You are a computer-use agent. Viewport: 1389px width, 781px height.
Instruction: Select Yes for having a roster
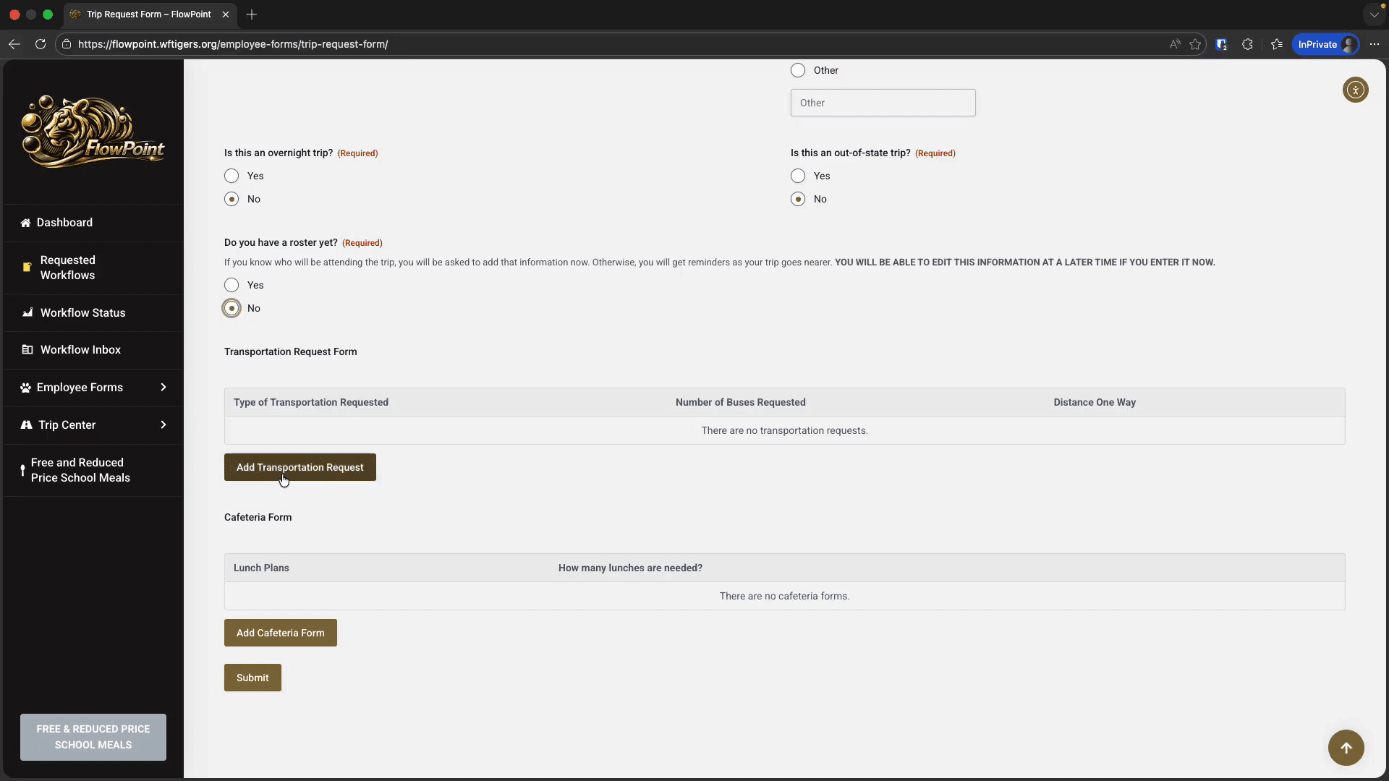tap(231, 285)
